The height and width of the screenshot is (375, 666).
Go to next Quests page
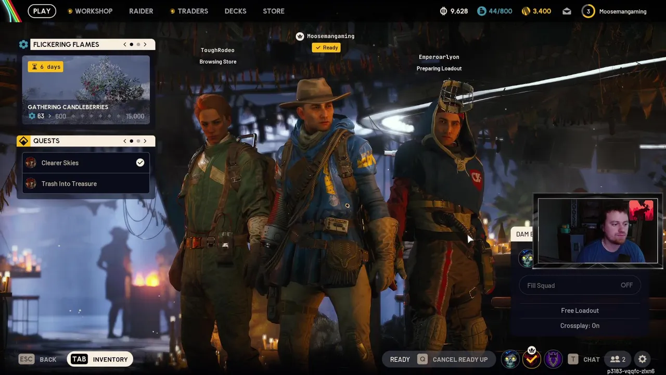tap(145, 141)
